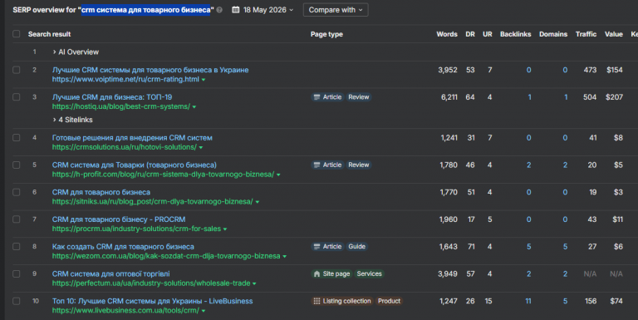The height and width of the screenshot is (320, 638).
Task: Check the box for crmsolutions.ua result row
Action: click(x=17, y=138)
